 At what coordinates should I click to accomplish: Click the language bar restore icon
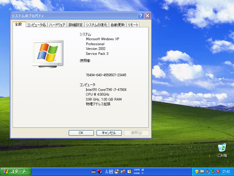[143, 170]
